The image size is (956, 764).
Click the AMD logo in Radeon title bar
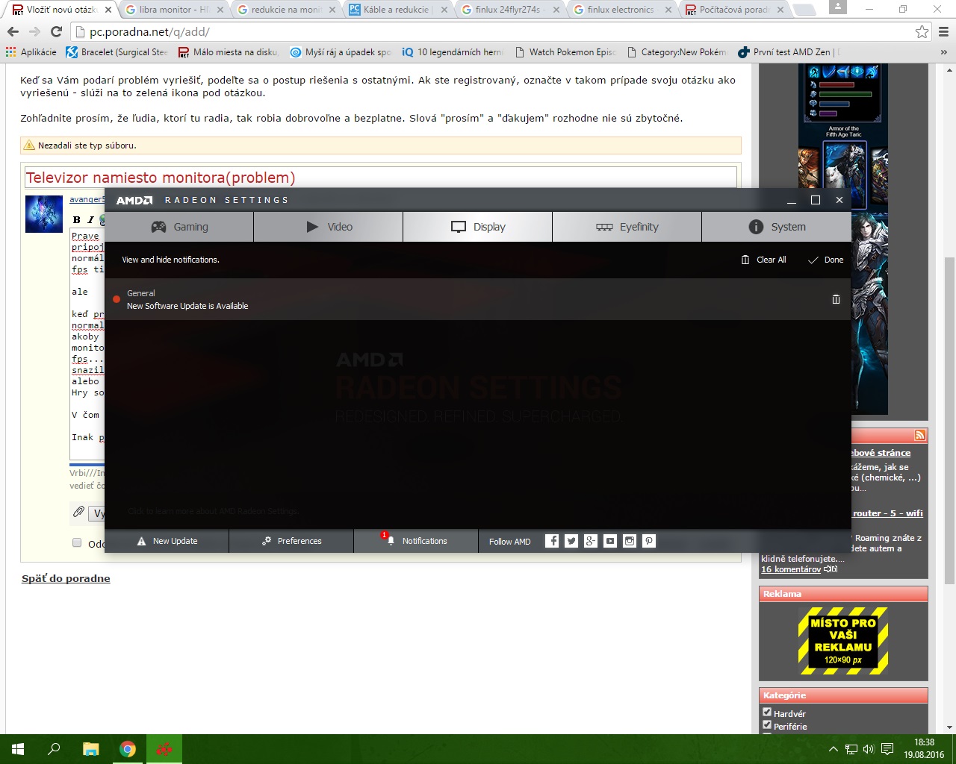134,200
